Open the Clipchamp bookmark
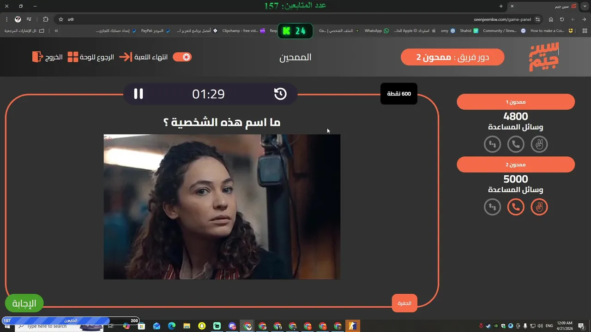The width and height of the screenshot is (591, 332). pos(244,31)
